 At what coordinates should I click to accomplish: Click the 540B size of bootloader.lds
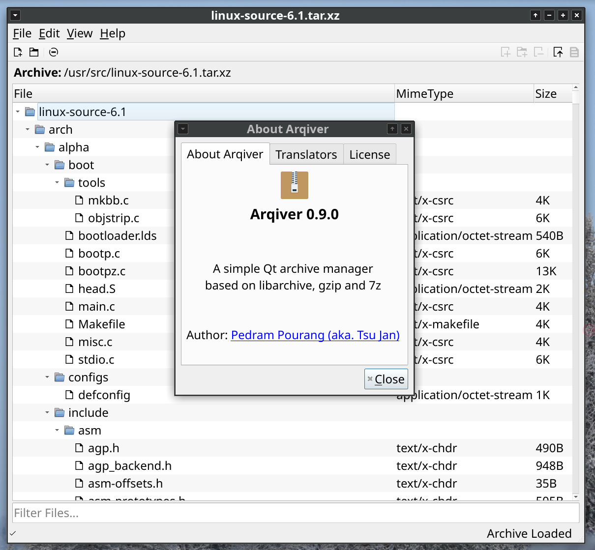tap(549, 236)
